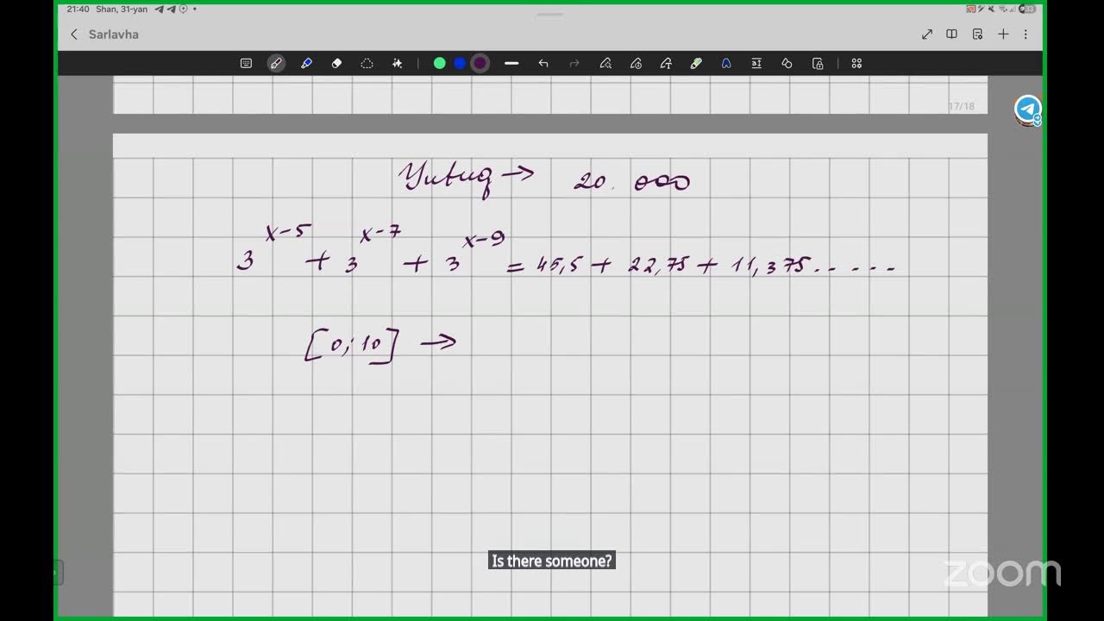Tap the status bar clock showing 21:40

[x=78, y=9]
